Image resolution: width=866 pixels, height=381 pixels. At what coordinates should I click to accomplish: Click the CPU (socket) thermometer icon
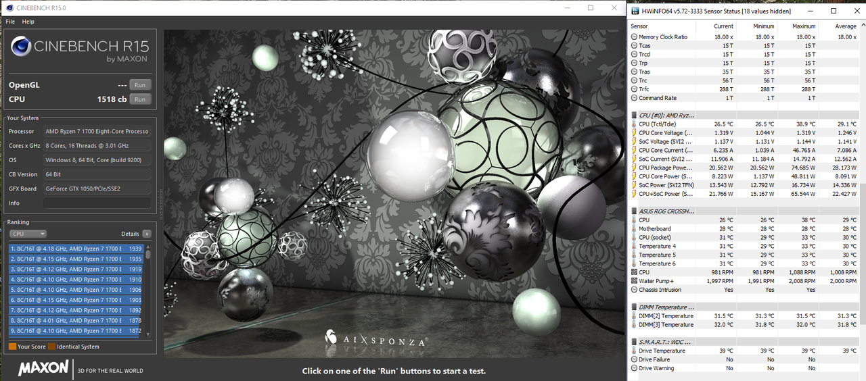pyautogui.click(x=634, y=238)
